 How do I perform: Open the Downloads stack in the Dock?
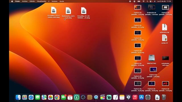157,97
